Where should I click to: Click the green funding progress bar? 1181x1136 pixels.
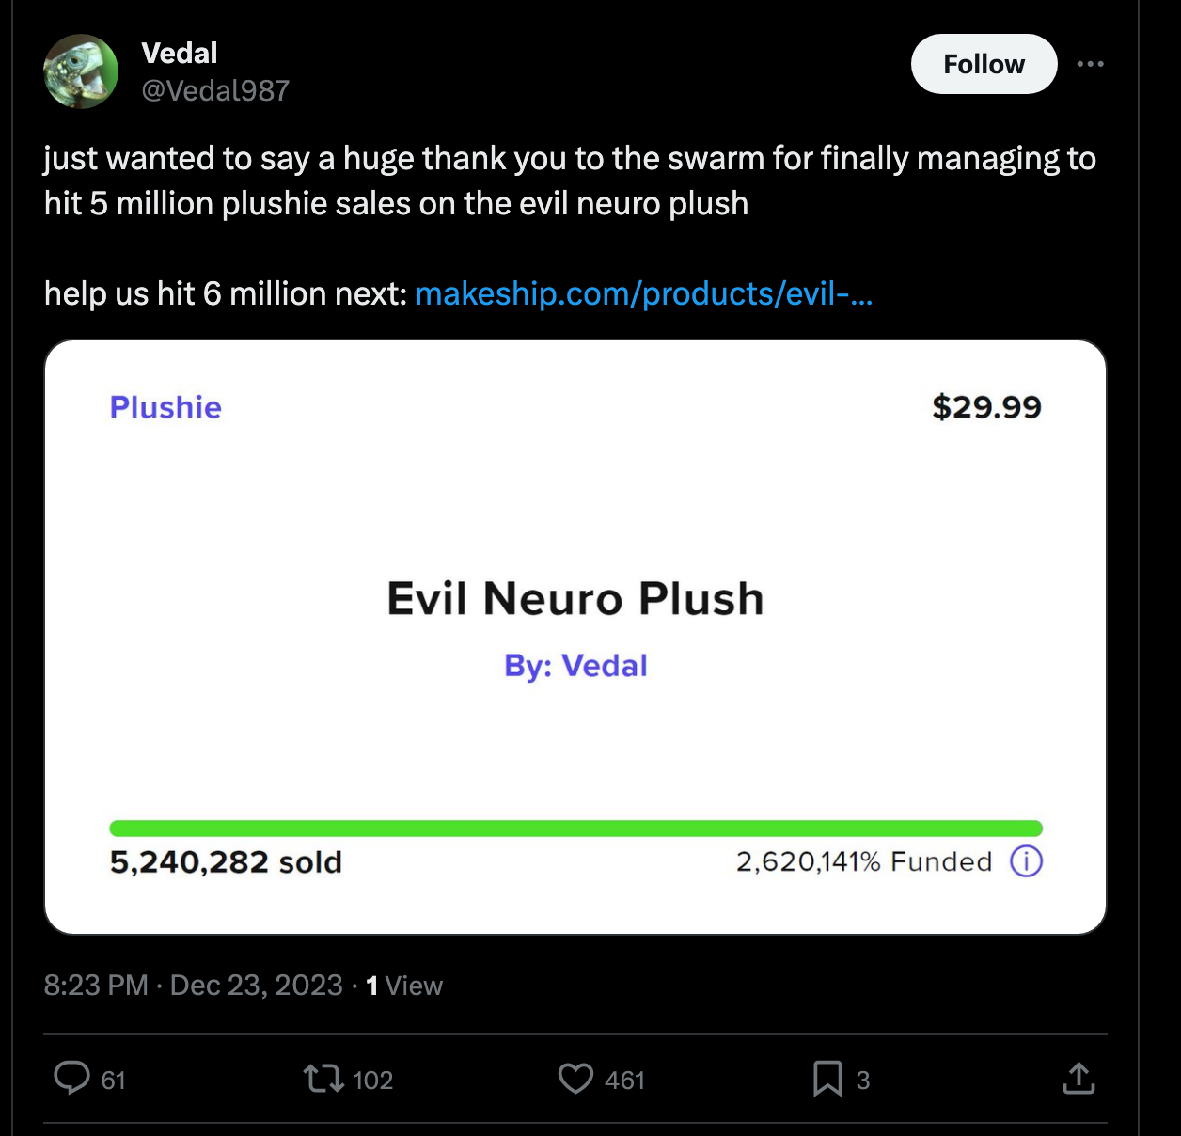575,828
